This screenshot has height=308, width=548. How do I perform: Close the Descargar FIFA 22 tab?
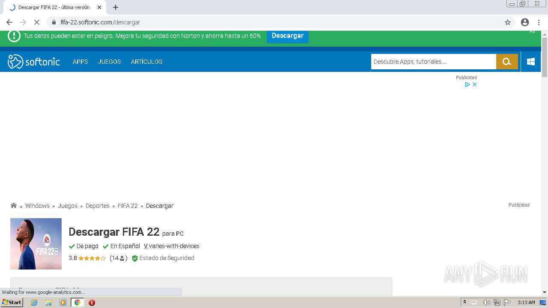click(99, 7)
